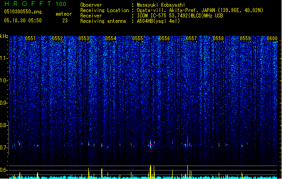Select the file name 0510300550.png
This screenshot has height=179, width=282.
tap(23, 12)
